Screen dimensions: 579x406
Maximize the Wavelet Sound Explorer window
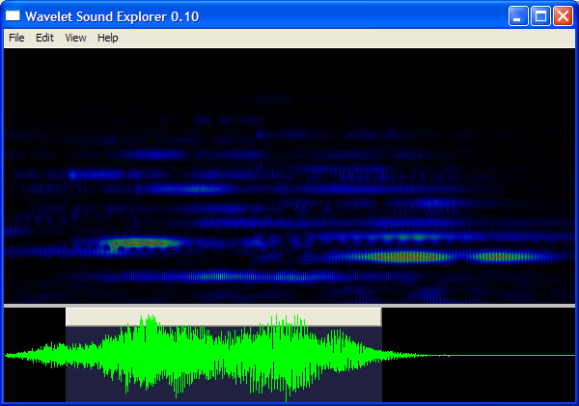[540, 16]
